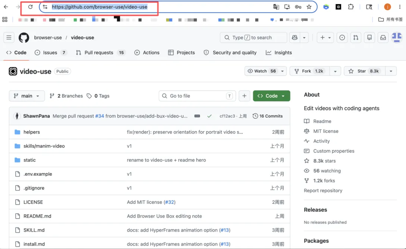
Task: Open the Projects tab
Action: pyautogui.click(x=182, y=53)
